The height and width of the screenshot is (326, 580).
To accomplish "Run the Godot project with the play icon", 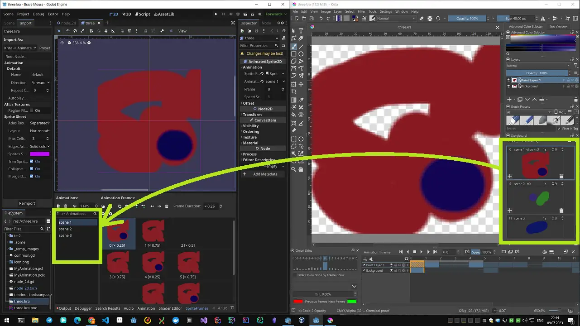I will (x=216, y=14).
